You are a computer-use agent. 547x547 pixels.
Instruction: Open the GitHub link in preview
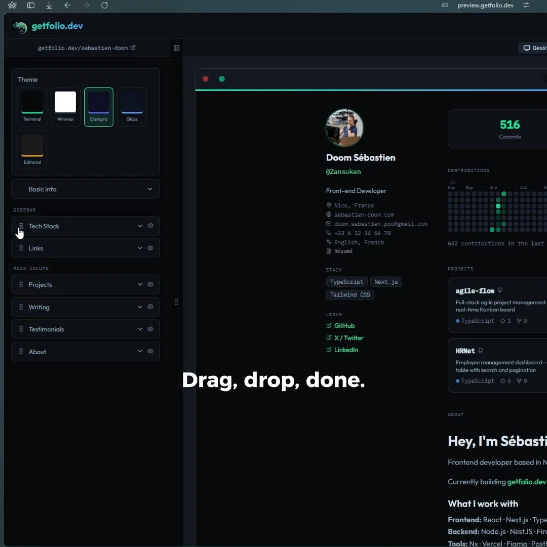344,326
